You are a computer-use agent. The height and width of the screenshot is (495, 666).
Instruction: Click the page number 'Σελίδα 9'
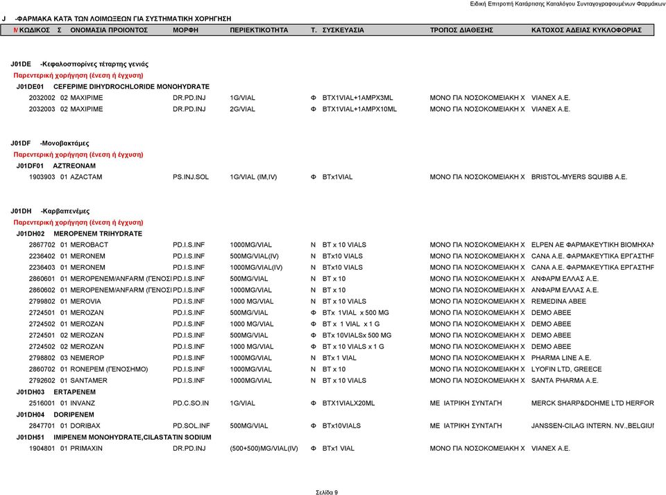(x=327, y=492)
